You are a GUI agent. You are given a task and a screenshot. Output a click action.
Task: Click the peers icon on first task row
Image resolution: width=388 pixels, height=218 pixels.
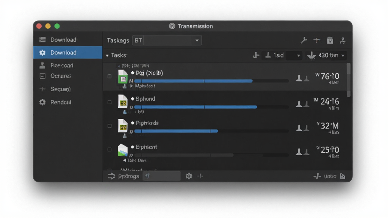click(x=303, y=78)
